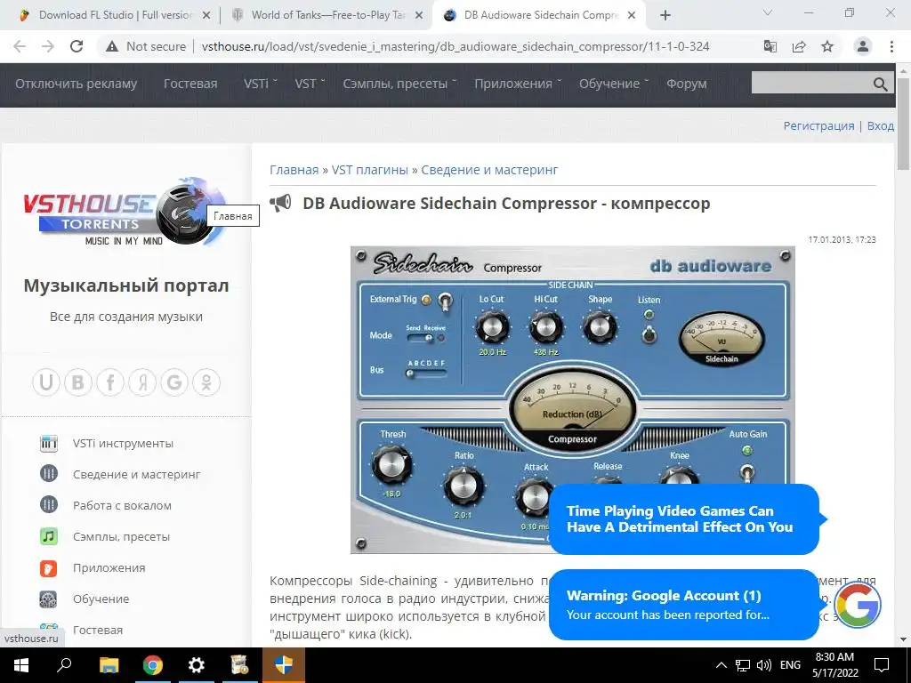Click the VSTi инструменты keyboard icon
911x683 pixels.
point(49,443)
